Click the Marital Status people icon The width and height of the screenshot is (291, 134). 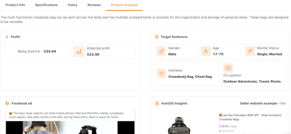click(250, 51)
